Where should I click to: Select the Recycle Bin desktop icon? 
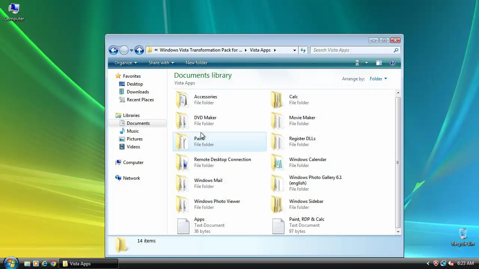(463, 237)
